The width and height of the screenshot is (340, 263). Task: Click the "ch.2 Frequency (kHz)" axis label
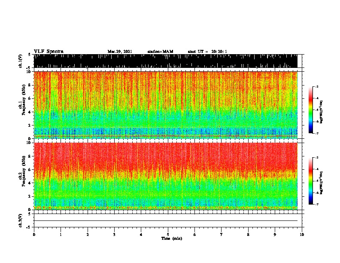pos(22,171)
